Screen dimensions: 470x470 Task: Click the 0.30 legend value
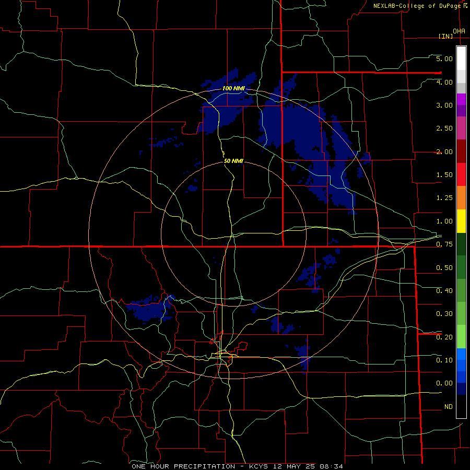(x=444, y=314)
